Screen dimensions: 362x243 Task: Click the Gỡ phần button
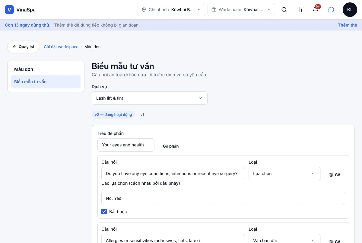pyautogui.click(x=171, y=146)
